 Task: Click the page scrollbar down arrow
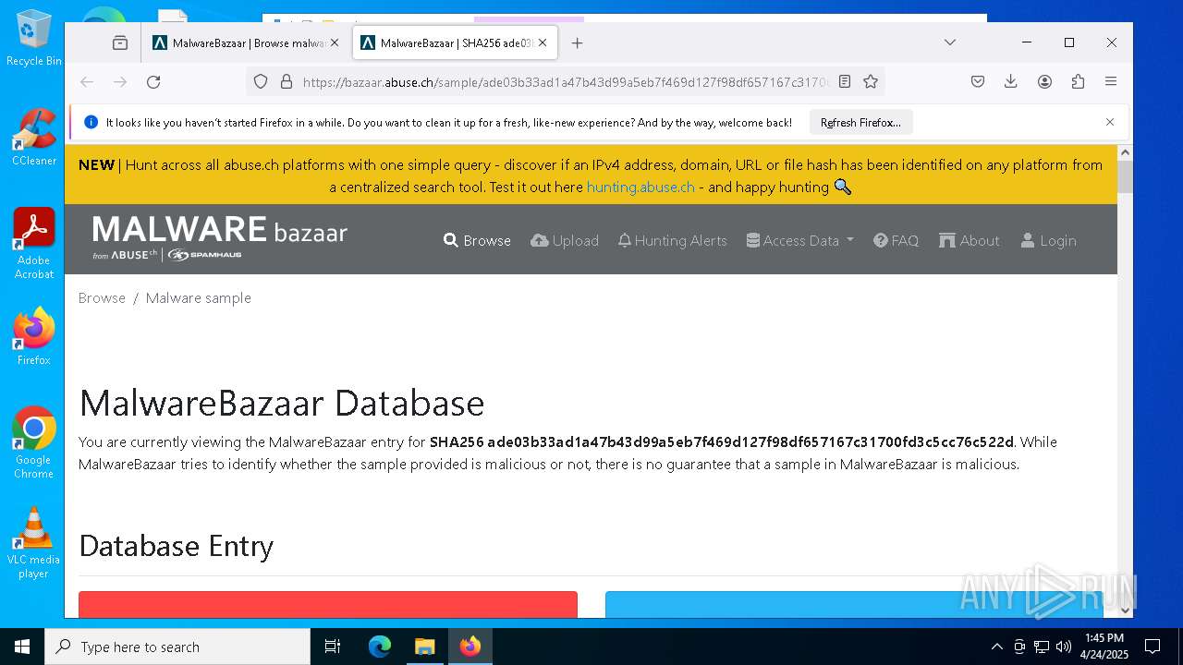coord(1125,610)
